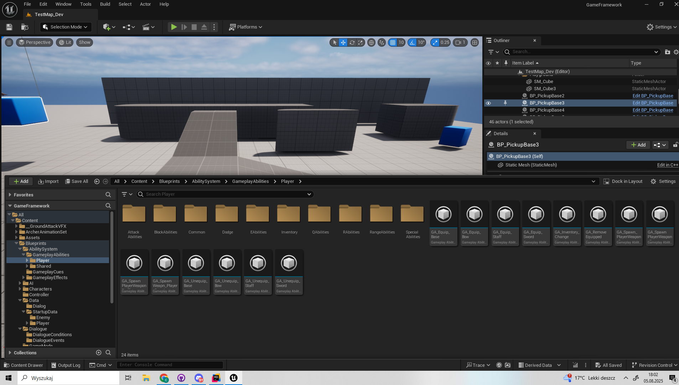Open the File menu

pyautogui.click(x=27, y=4)
